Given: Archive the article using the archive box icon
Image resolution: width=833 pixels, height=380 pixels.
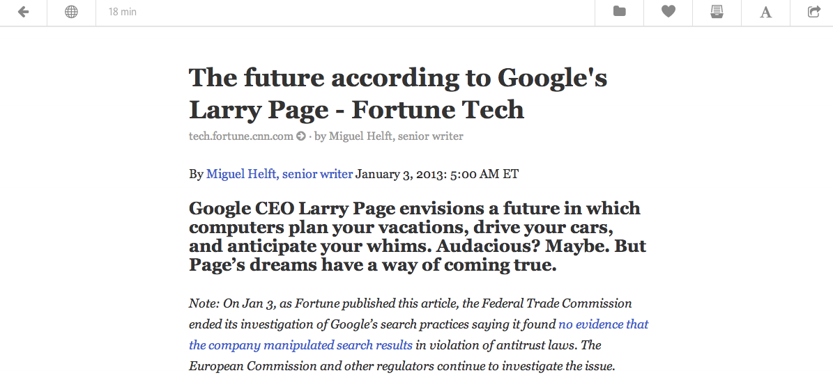Looking at the screenshot, I should tap(717, 12).
